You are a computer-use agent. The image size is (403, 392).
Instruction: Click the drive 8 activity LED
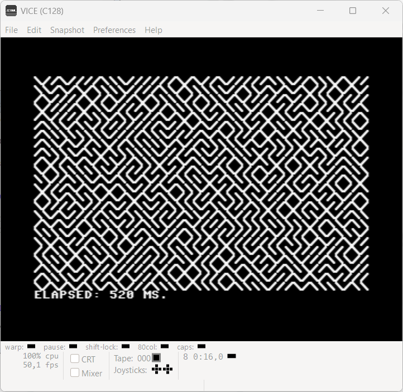click(x=232, y=356)
